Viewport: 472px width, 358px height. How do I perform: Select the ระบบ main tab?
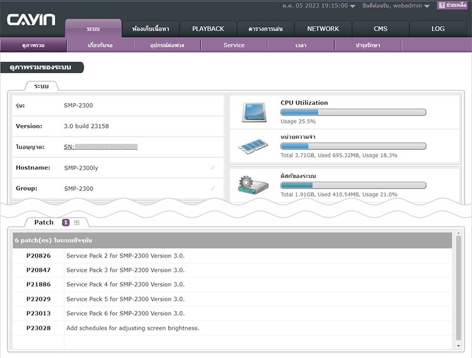[93, 28]
